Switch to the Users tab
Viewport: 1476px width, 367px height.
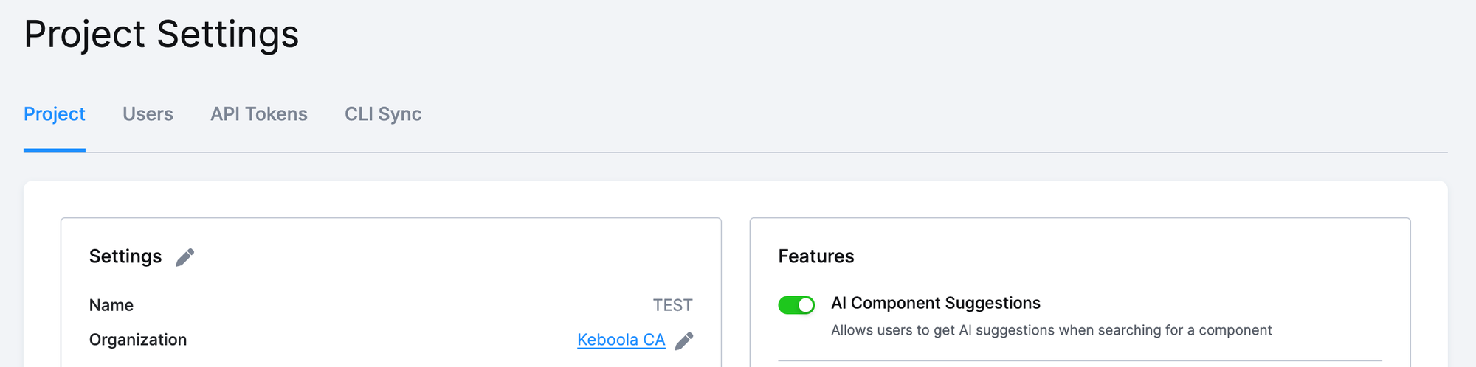148,114
